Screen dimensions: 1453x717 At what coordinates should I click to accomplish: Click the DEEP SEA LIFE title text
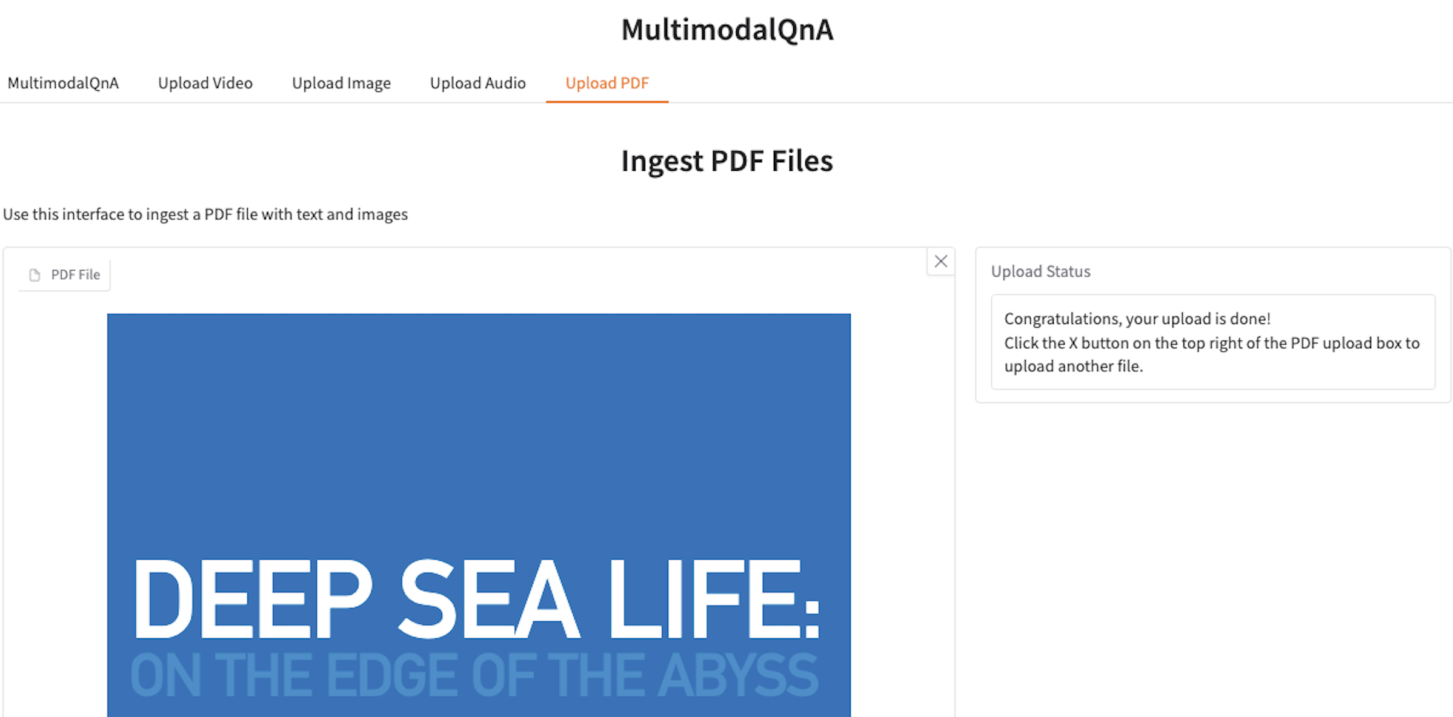(476, 600)
